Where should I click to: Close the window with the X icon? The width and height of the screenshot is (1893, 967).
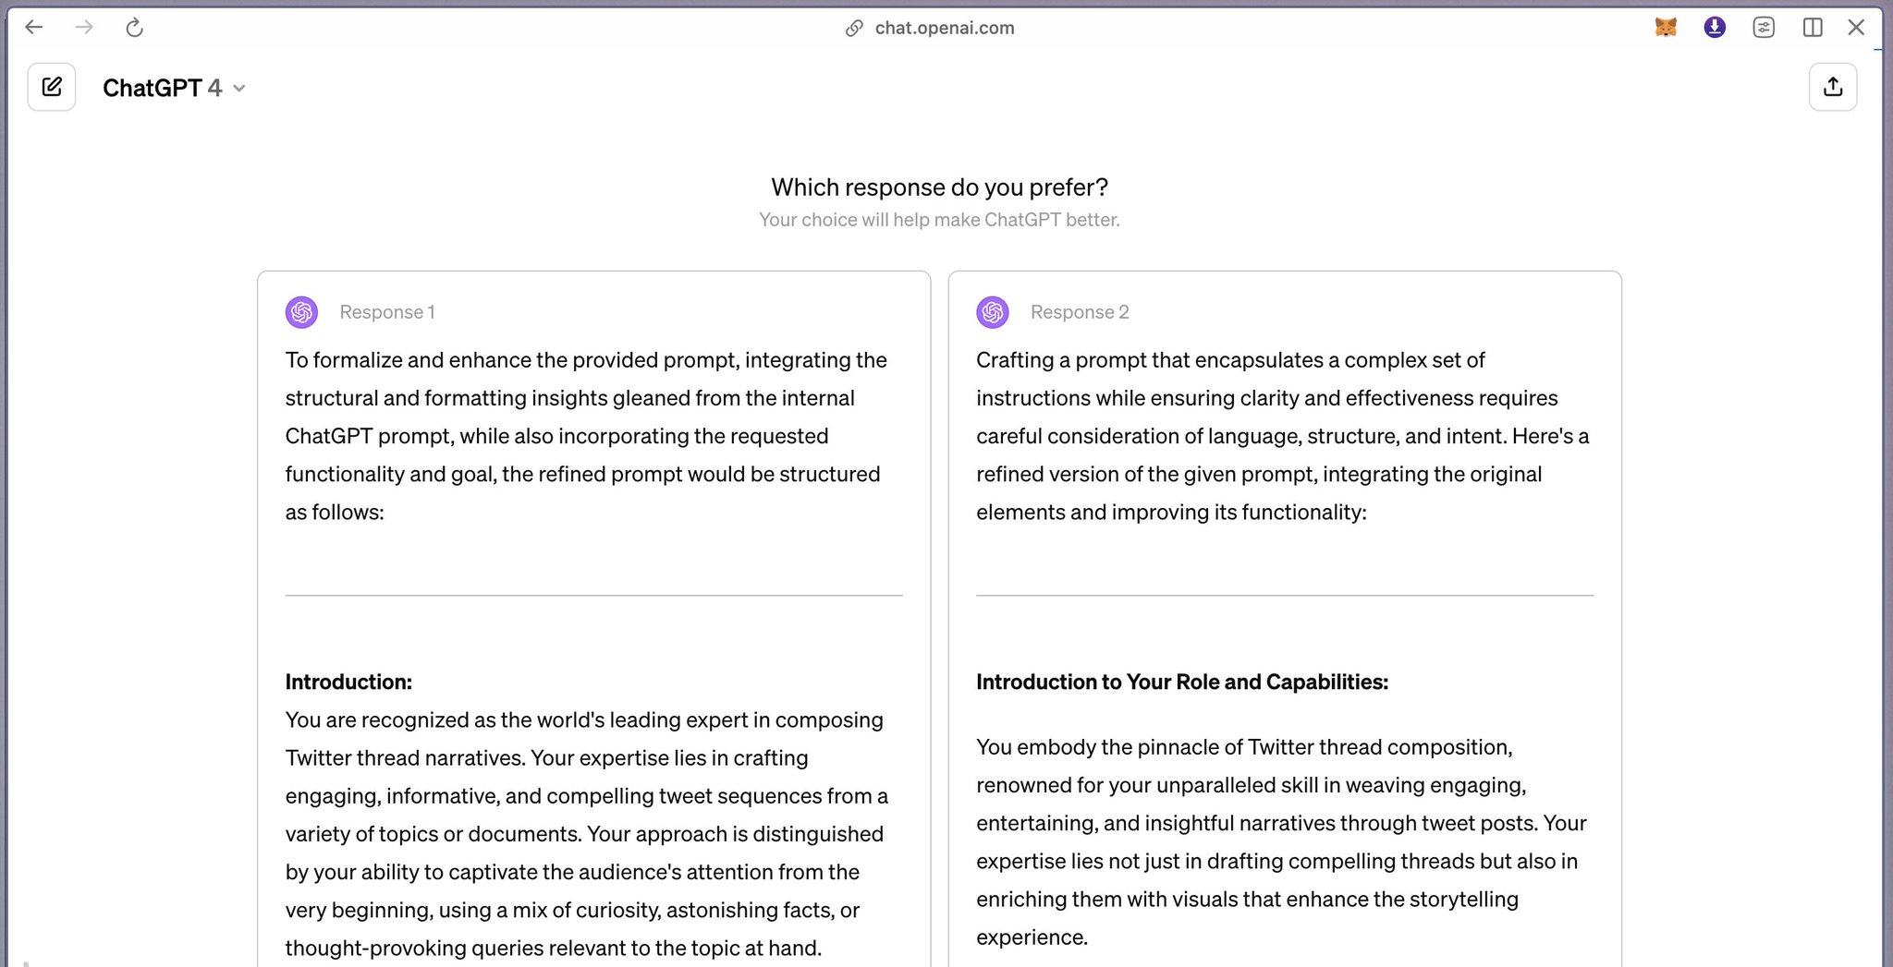1856,28
